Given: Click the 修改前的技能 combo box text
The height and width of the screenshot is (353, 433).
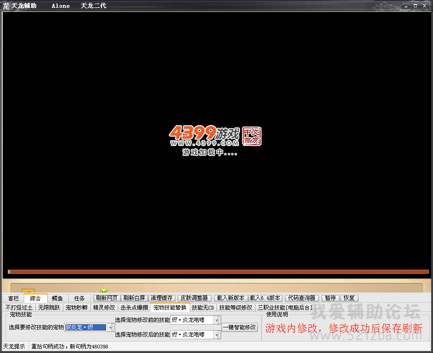Looking at the screenshot, I should [x=192, y=320].
